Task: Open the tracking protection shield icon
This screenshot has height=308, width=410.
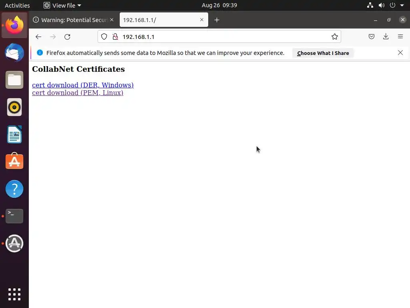Action: click(x=104, y=36)
